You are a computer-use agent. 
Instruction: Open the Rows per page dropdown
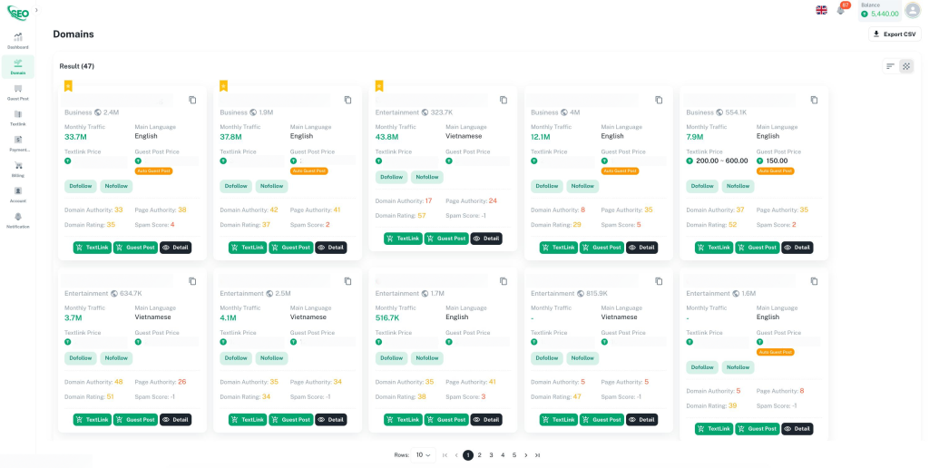pos(423,454)
